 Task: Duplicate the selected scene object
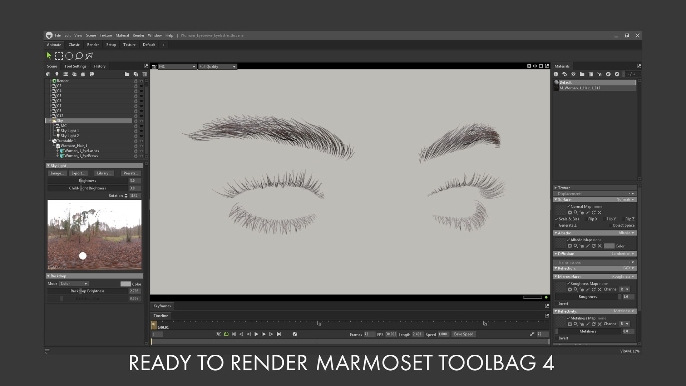pos(135,74)
